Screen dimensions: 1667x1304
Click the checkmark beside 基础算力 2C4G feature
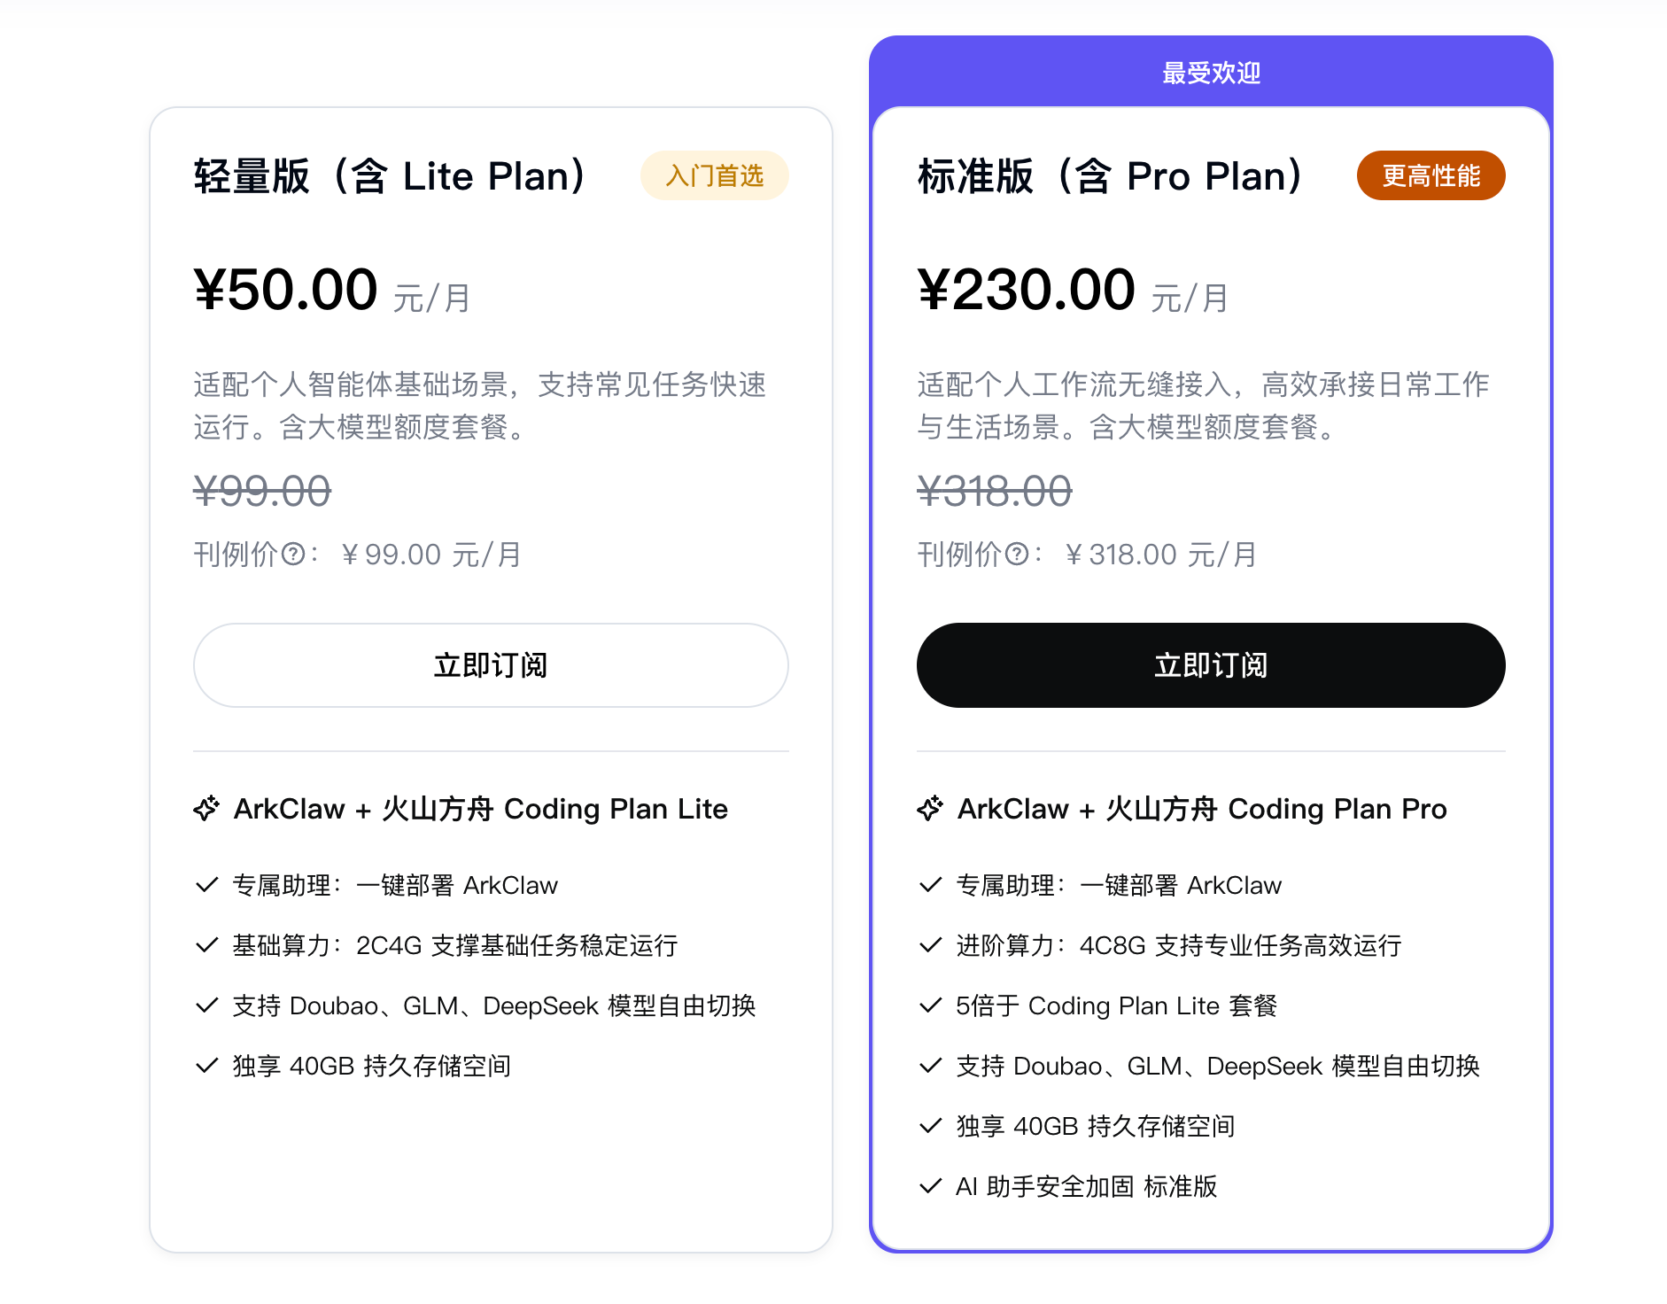point(206,944)
